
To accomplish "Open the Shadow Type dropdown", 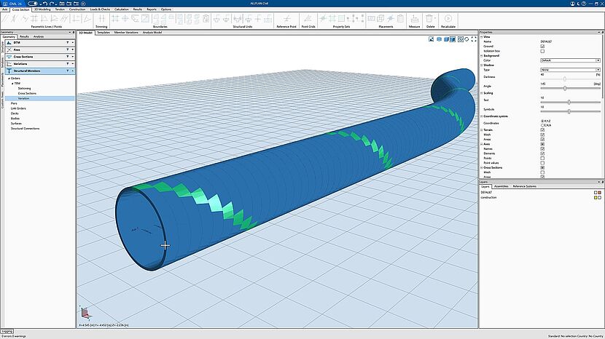I will pos(570,70).
